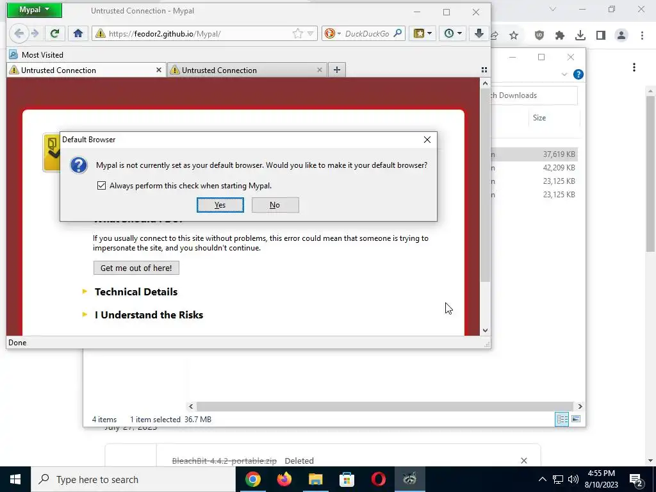Viewport: 656px width, 492px height.
Task: Open the Chrome three-dot menu
Action: [x=642, y=36]
